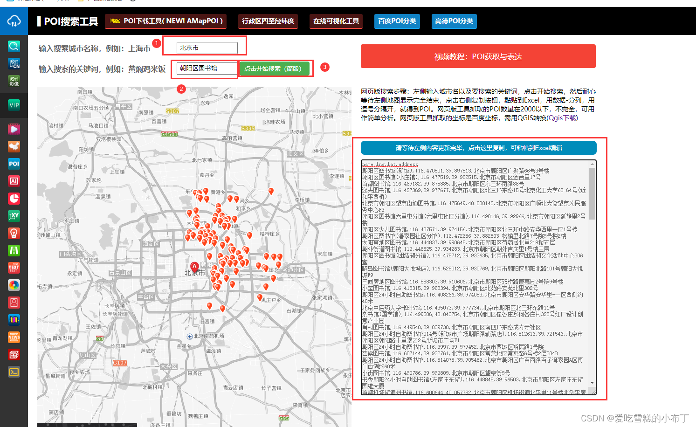Click the 通州区 district label on map
This screenshot has width=696, height=427.
(296, 270)
